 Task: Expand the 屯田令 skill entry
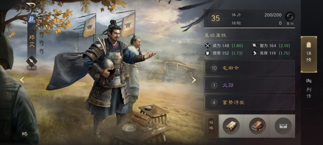[x=249, y=68]
